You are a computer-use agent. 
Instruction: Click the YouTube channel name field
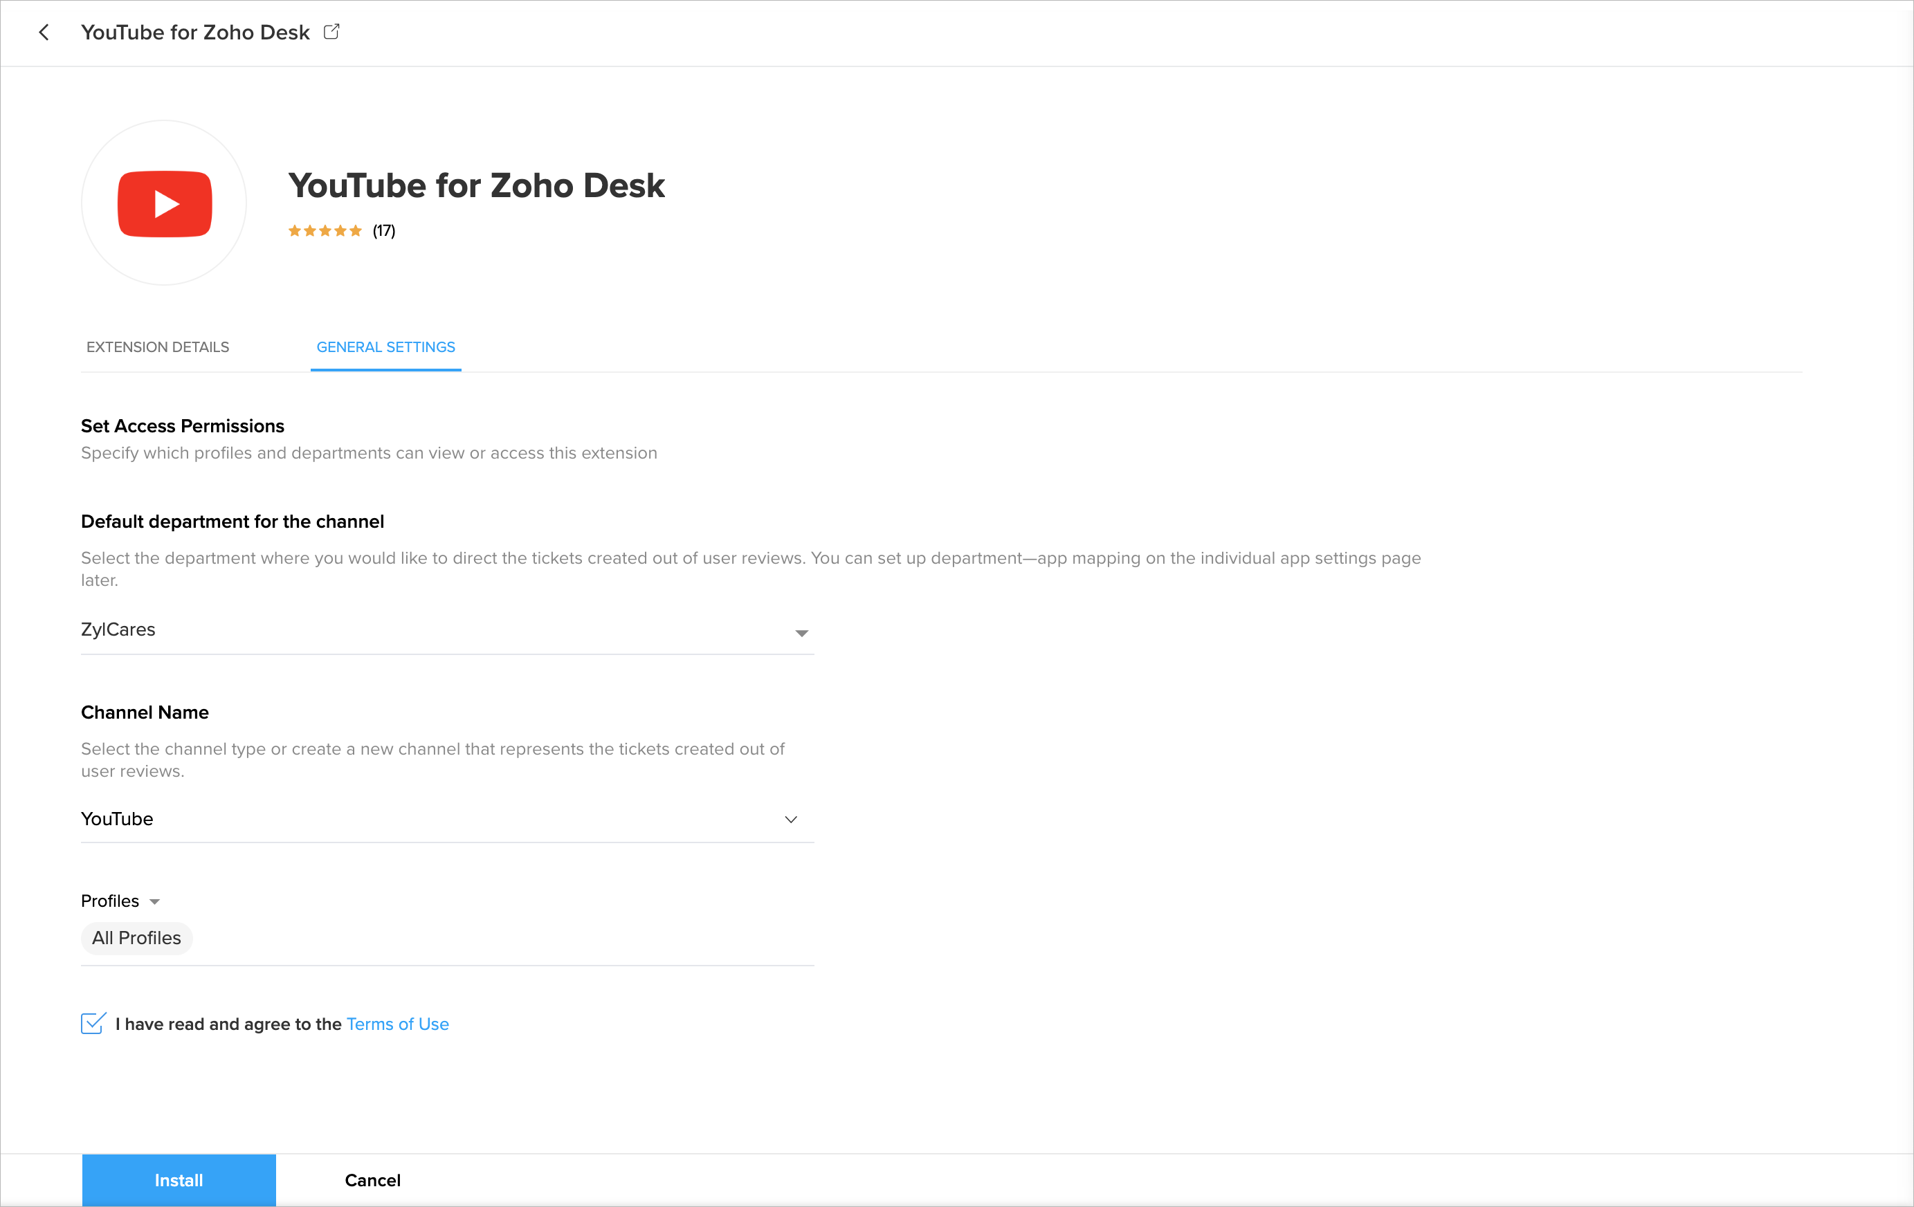pos(429,819)
